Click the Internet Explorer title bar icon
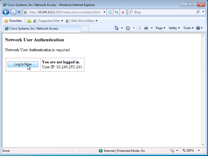The height and width of the screenshot is (156, 208). (4, 5)
